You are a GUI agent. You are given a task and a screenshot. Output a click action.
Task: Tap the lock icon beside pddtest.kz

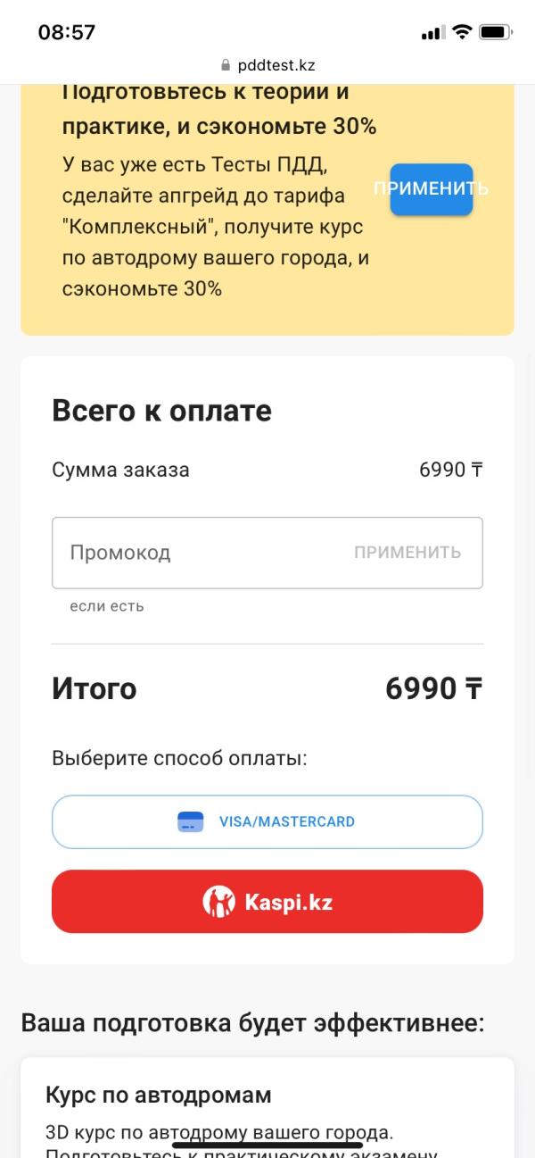225,66
